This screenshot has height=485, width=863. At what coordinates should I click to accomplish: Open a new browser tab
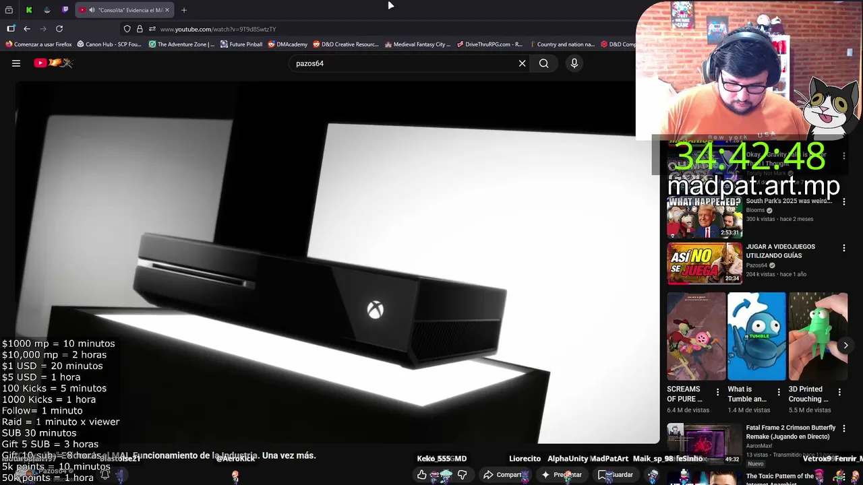click(x=184, y=10)
